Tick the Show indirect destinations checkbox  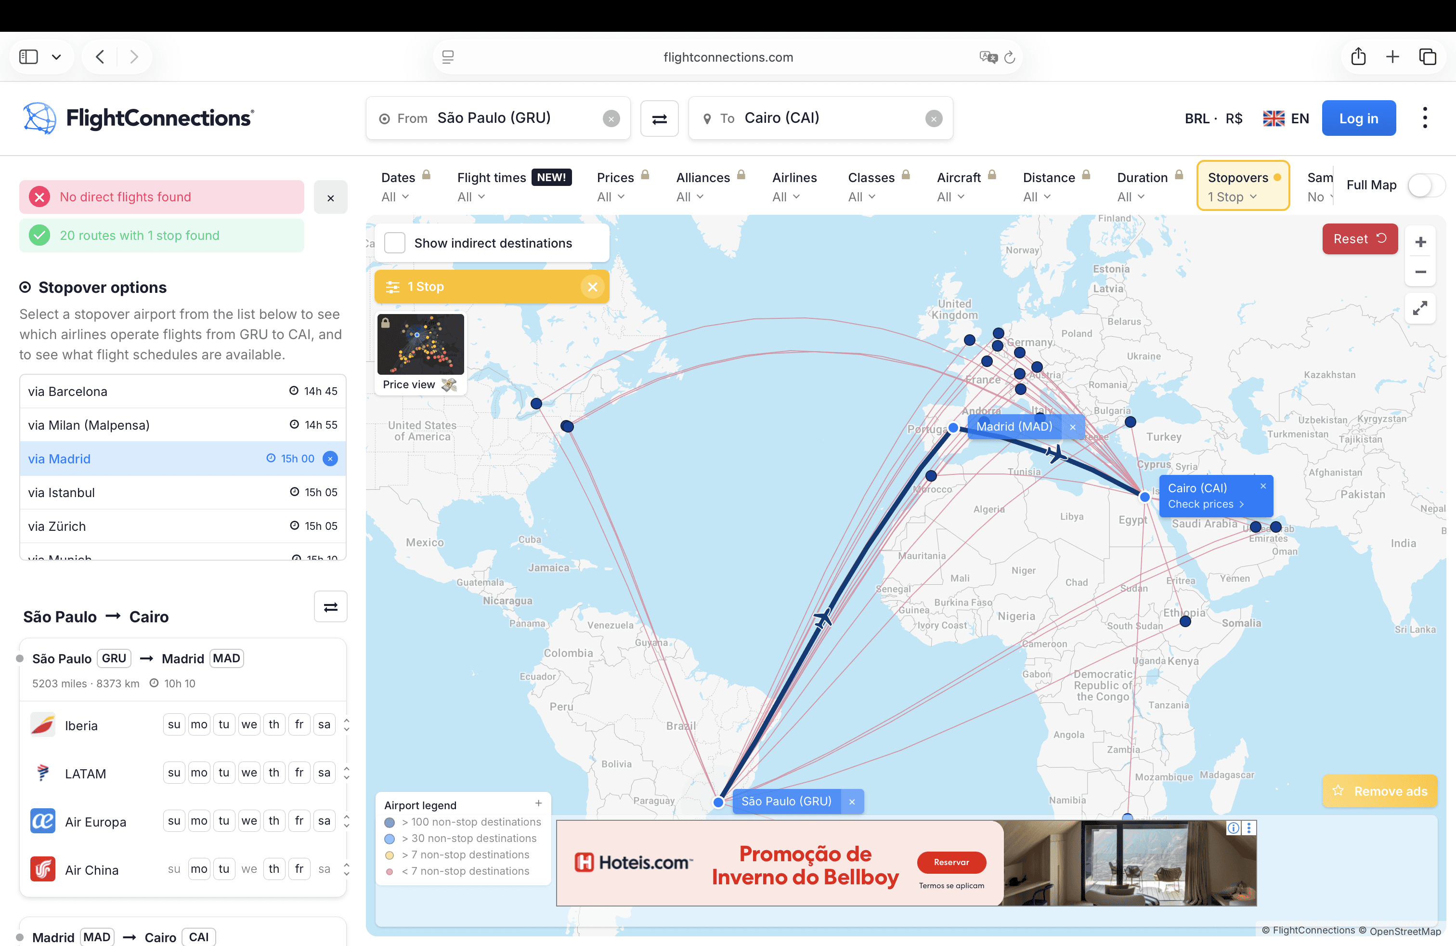pos(395,243)
